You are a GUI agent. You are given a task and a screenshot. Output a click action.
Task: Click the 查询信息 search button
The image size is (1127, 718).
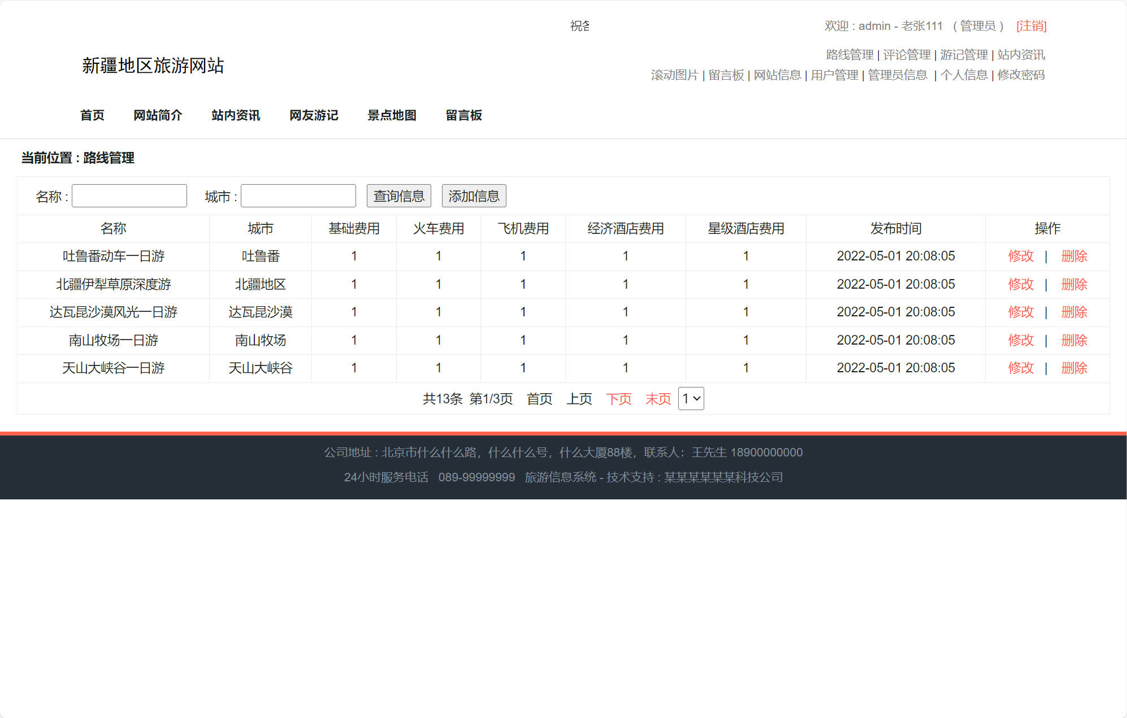coord(398,196)
